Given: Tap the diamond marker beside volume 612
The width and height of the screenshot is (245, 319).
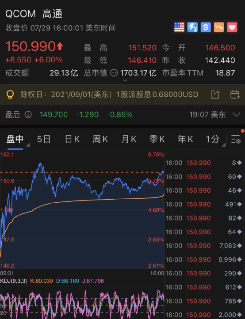Looking at the screenshot, I should pyautogui.click(x=240, y=287).
